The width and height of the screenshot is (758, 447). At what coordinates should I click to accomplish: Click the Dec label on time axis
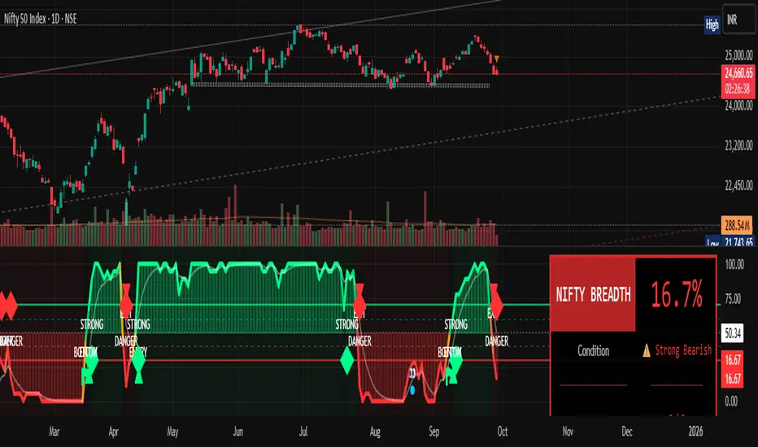[627, 432]
